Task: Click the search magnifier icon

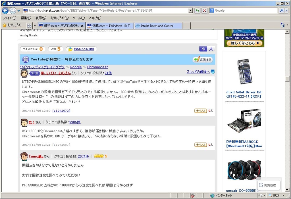Action: (x=282, y=11)
